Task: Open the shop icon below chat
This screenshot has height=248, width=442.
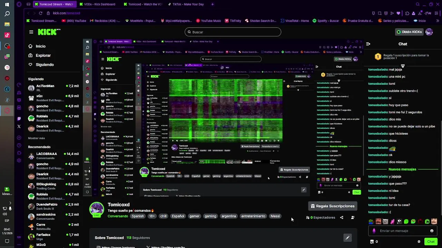Action: tap(372, 242)
